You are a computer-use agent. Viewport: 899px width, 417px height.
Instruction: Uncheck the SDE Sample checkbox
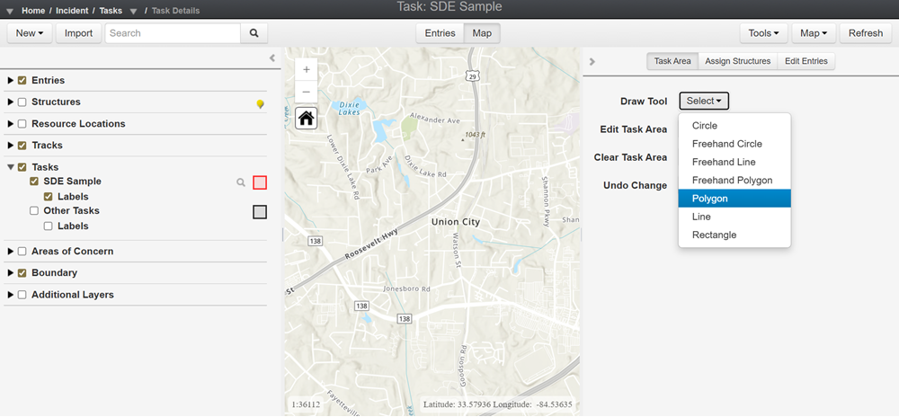click(x=34, y=182)
